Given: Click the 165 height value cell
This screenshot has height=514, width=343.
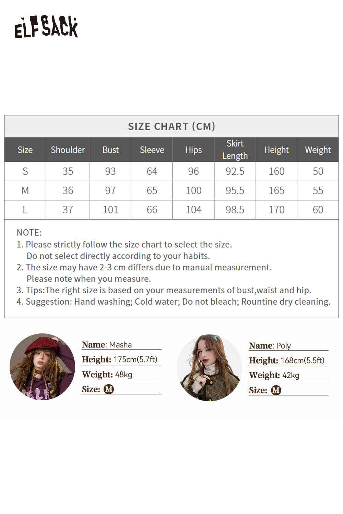Looking at the screenshot, I should tap(276, 191).
